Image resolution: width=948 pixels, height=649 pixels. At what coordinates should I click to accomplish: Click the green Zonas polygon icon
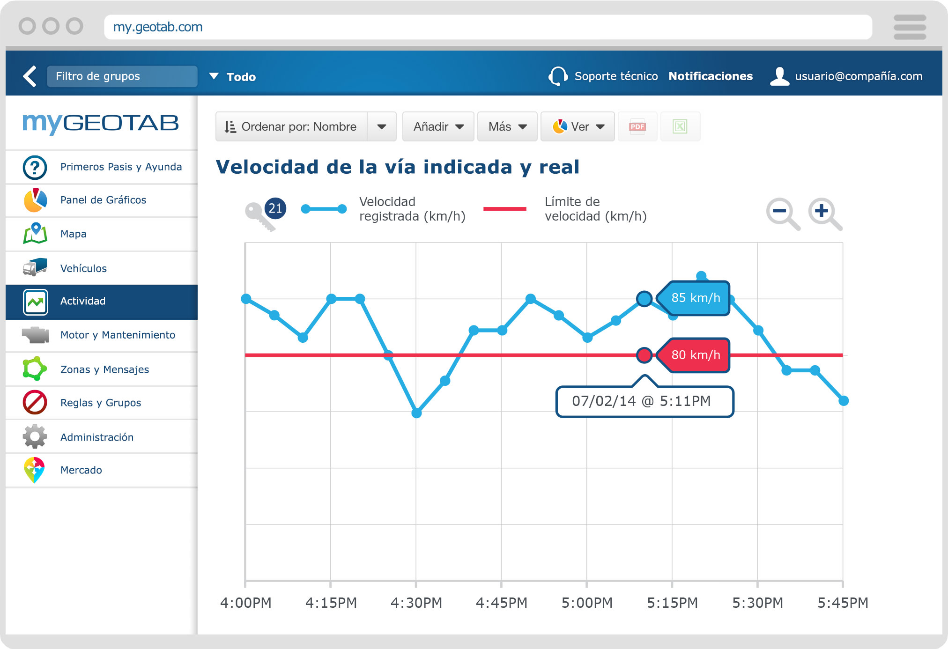[35, 369]
